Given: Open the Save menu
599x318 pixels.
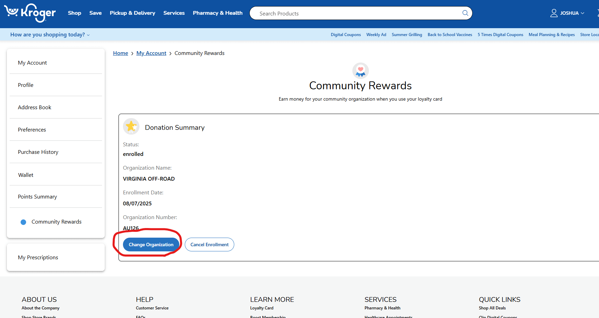Looking at the screenshot, I should point(95,13).
